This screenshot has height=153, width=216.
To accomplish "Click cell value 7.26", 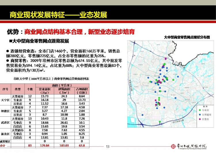I will tap(82, 119).
